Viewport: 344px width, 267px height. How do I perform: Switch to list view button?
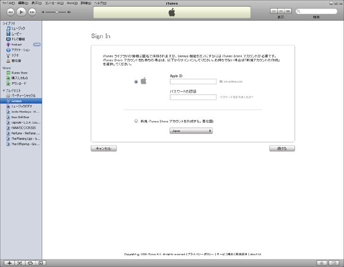tap(274, 11)
